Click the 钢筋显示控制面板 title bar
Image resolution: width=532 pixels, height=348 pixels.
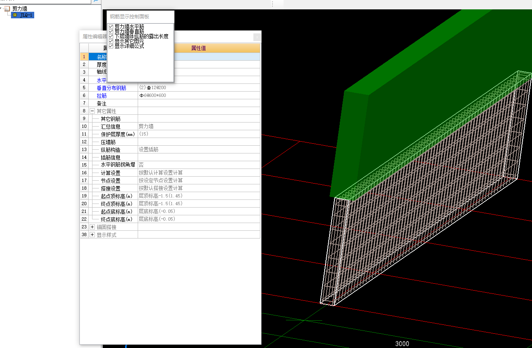[x=141, y=16]
